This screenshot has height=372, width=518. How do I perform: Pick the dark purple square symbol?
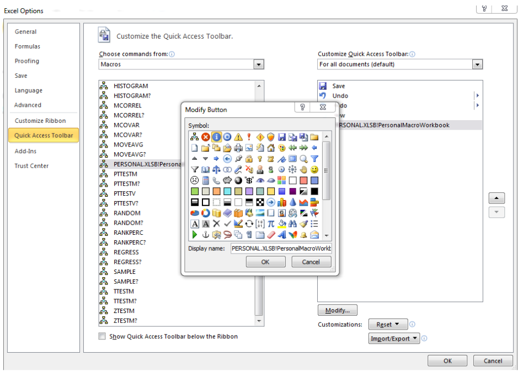coord(293,191)
